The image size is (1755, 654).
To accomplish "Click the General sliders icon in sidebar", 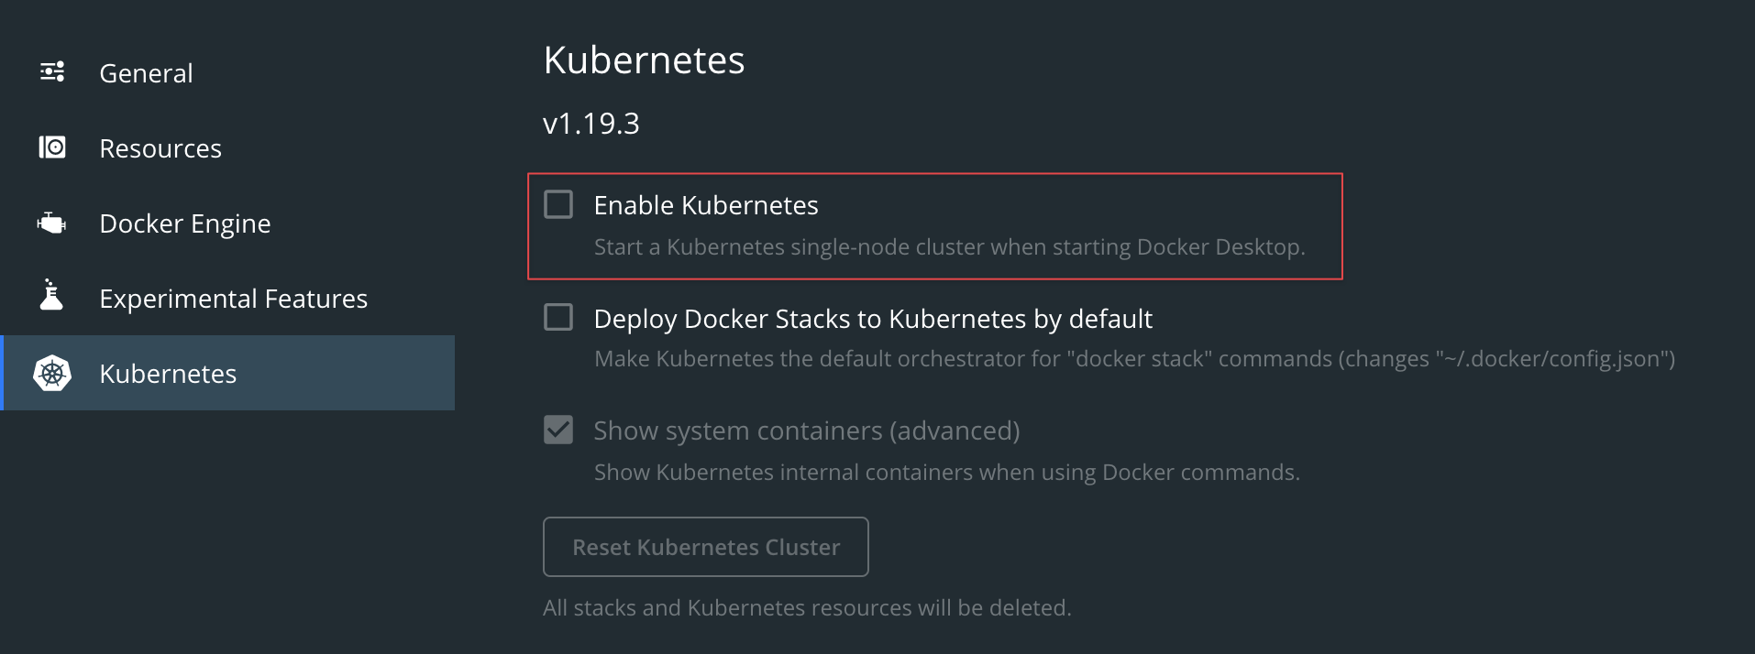I will click(52, 71).
